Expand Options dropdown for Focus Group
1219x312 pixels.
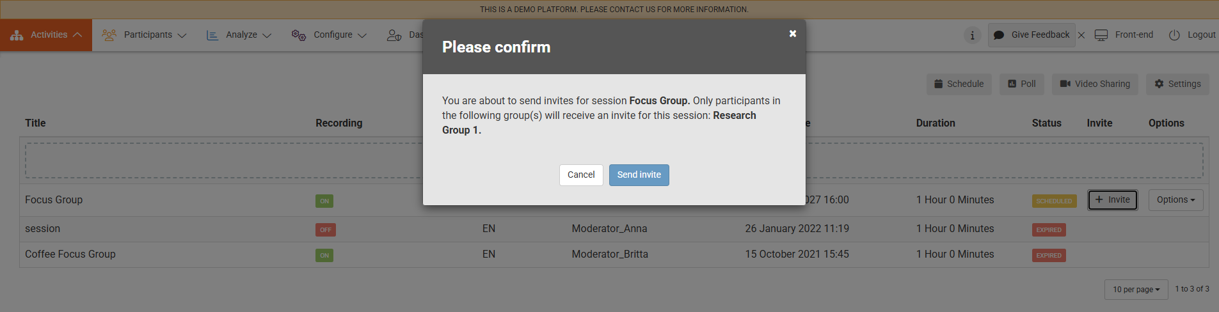click(1175, 200)
